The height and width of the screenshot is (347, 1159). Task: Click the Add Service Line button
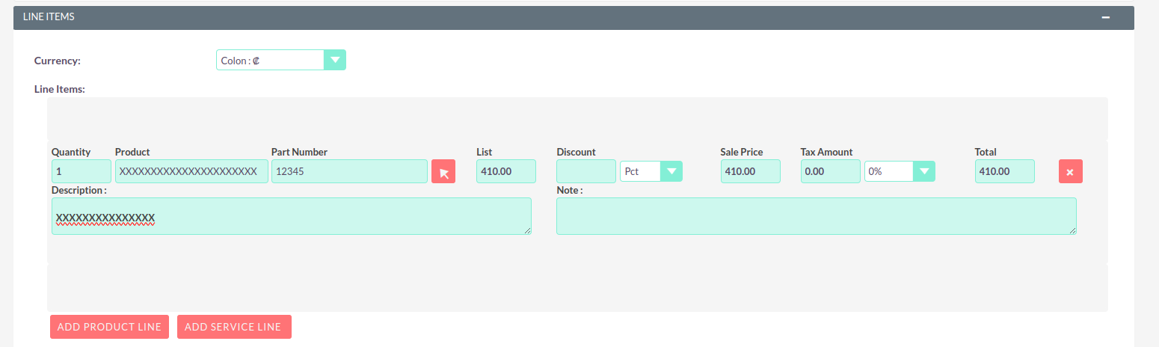(233, 327)
